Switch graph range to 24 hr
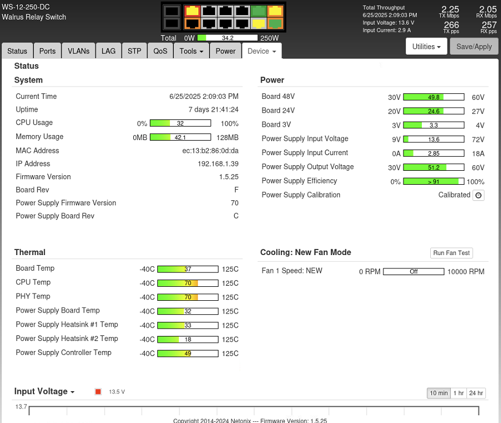The image size is (501, 423). (476, 393)
